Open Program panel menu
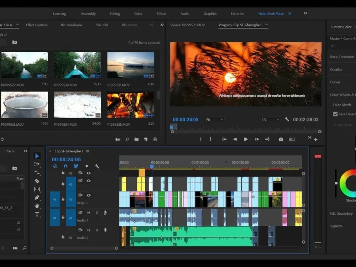 pyautogui.click(x=266, y=25)
